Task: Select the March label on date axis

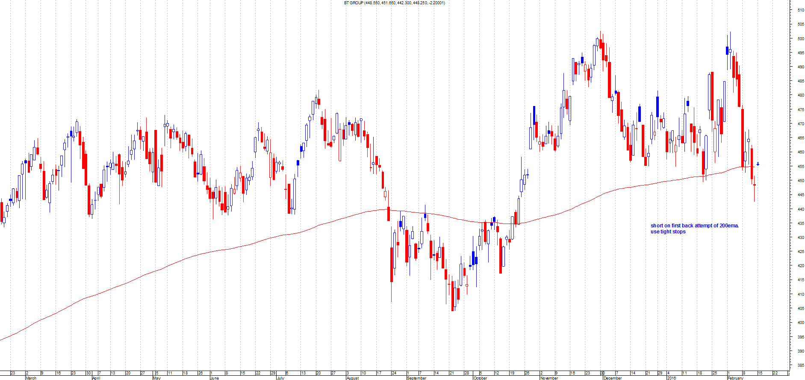Action: (31, 378)
